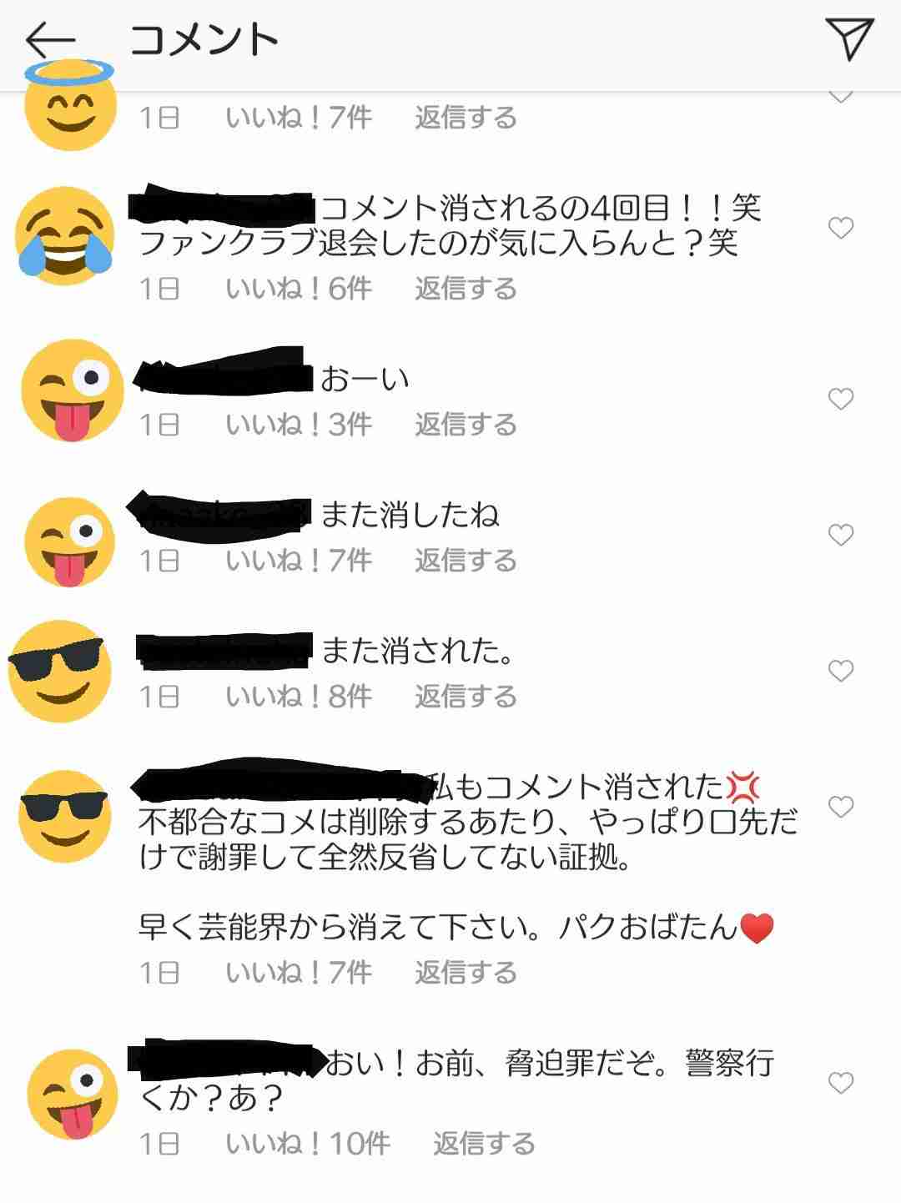Reply to the 10-likes '脅迫罪だぞ' comment
Image resolution: width=901 pixels, height=1203 pixels.
click(484, 1143)
